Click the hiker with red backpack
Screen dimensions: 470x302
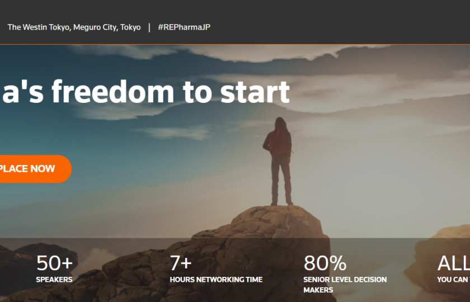click(279, 161)
